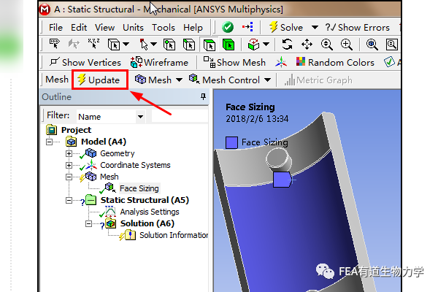The width and height of the screenshot is (438, 292).
Task: Click the Select Type cube icon
Action: [114, 45]
